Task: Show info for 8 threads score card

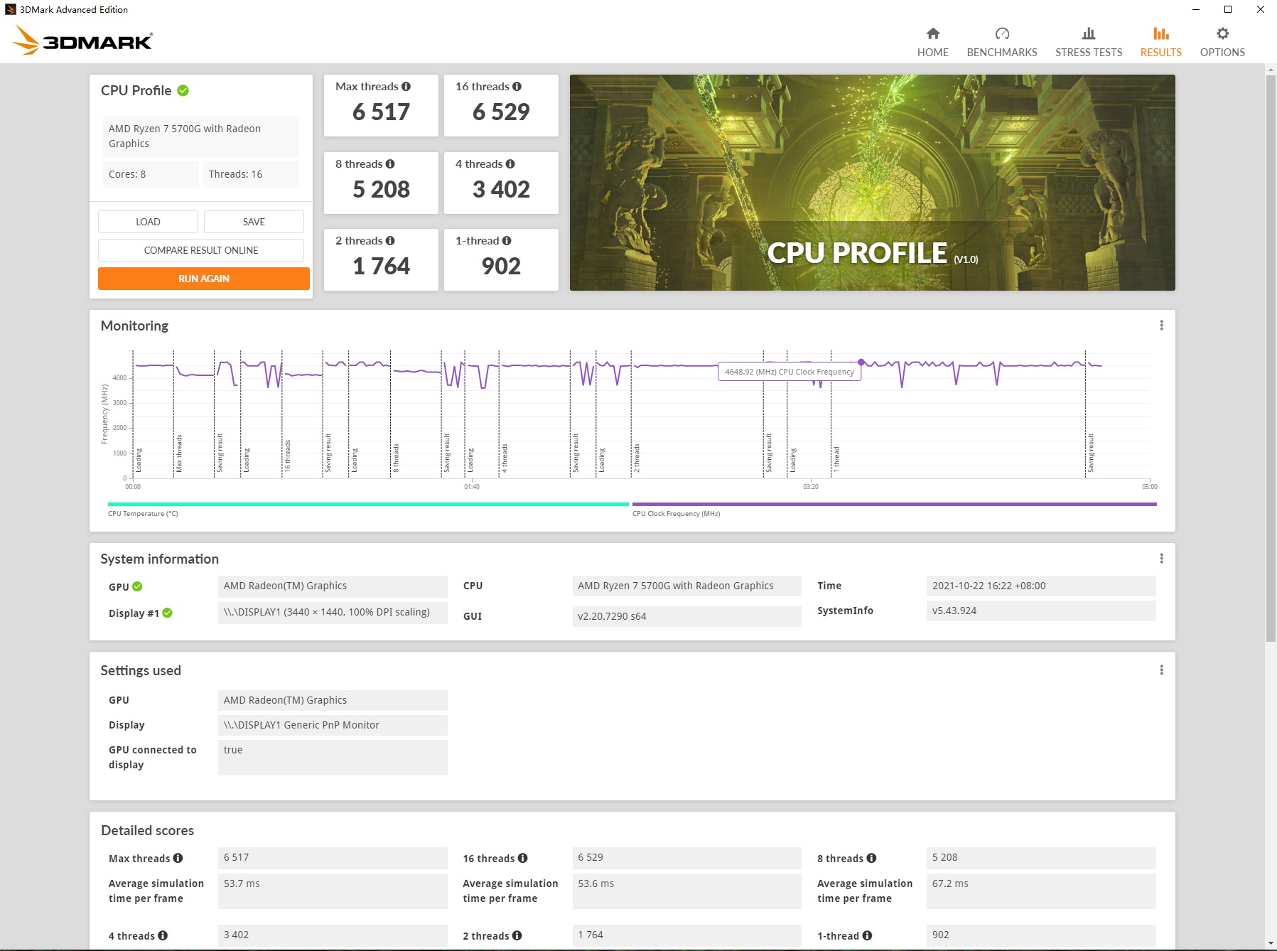Action: (x=390, y=164)
